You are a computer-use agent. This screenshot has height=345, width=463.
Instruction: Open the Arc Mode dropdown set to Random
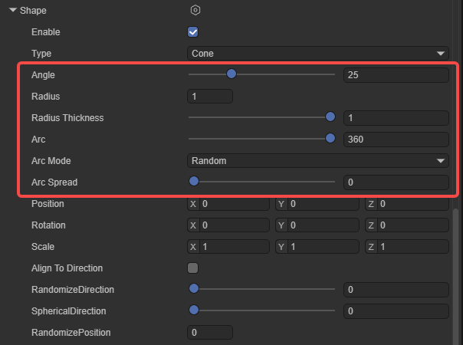318,161
